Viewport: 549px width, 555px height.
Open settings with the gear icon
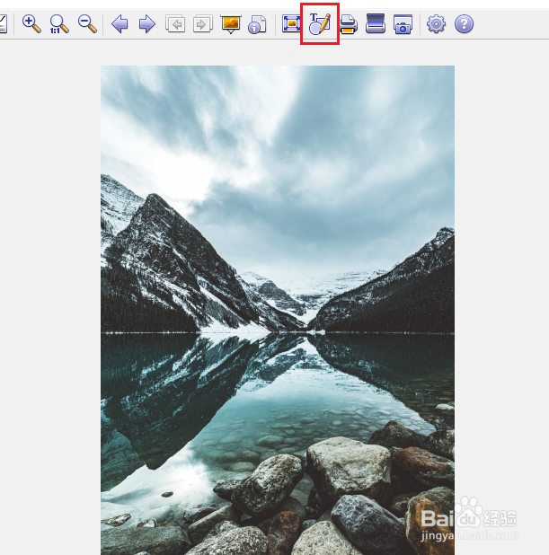click(436, 24)
